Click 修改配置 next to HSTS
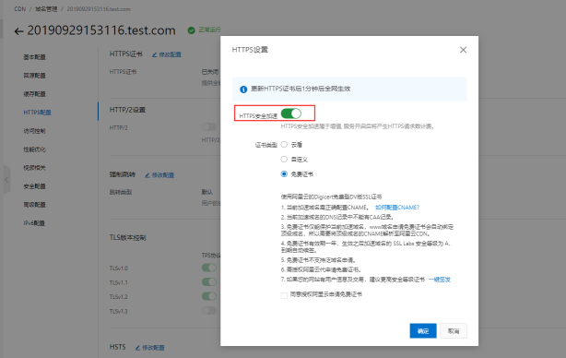Image resolution: width=566 pixels, height=358 pixels. [x=150, y=348]
